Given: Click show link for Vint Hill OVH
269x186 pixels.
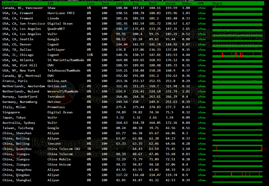Looking at the screenshot, I should click(x=202, y=65).
